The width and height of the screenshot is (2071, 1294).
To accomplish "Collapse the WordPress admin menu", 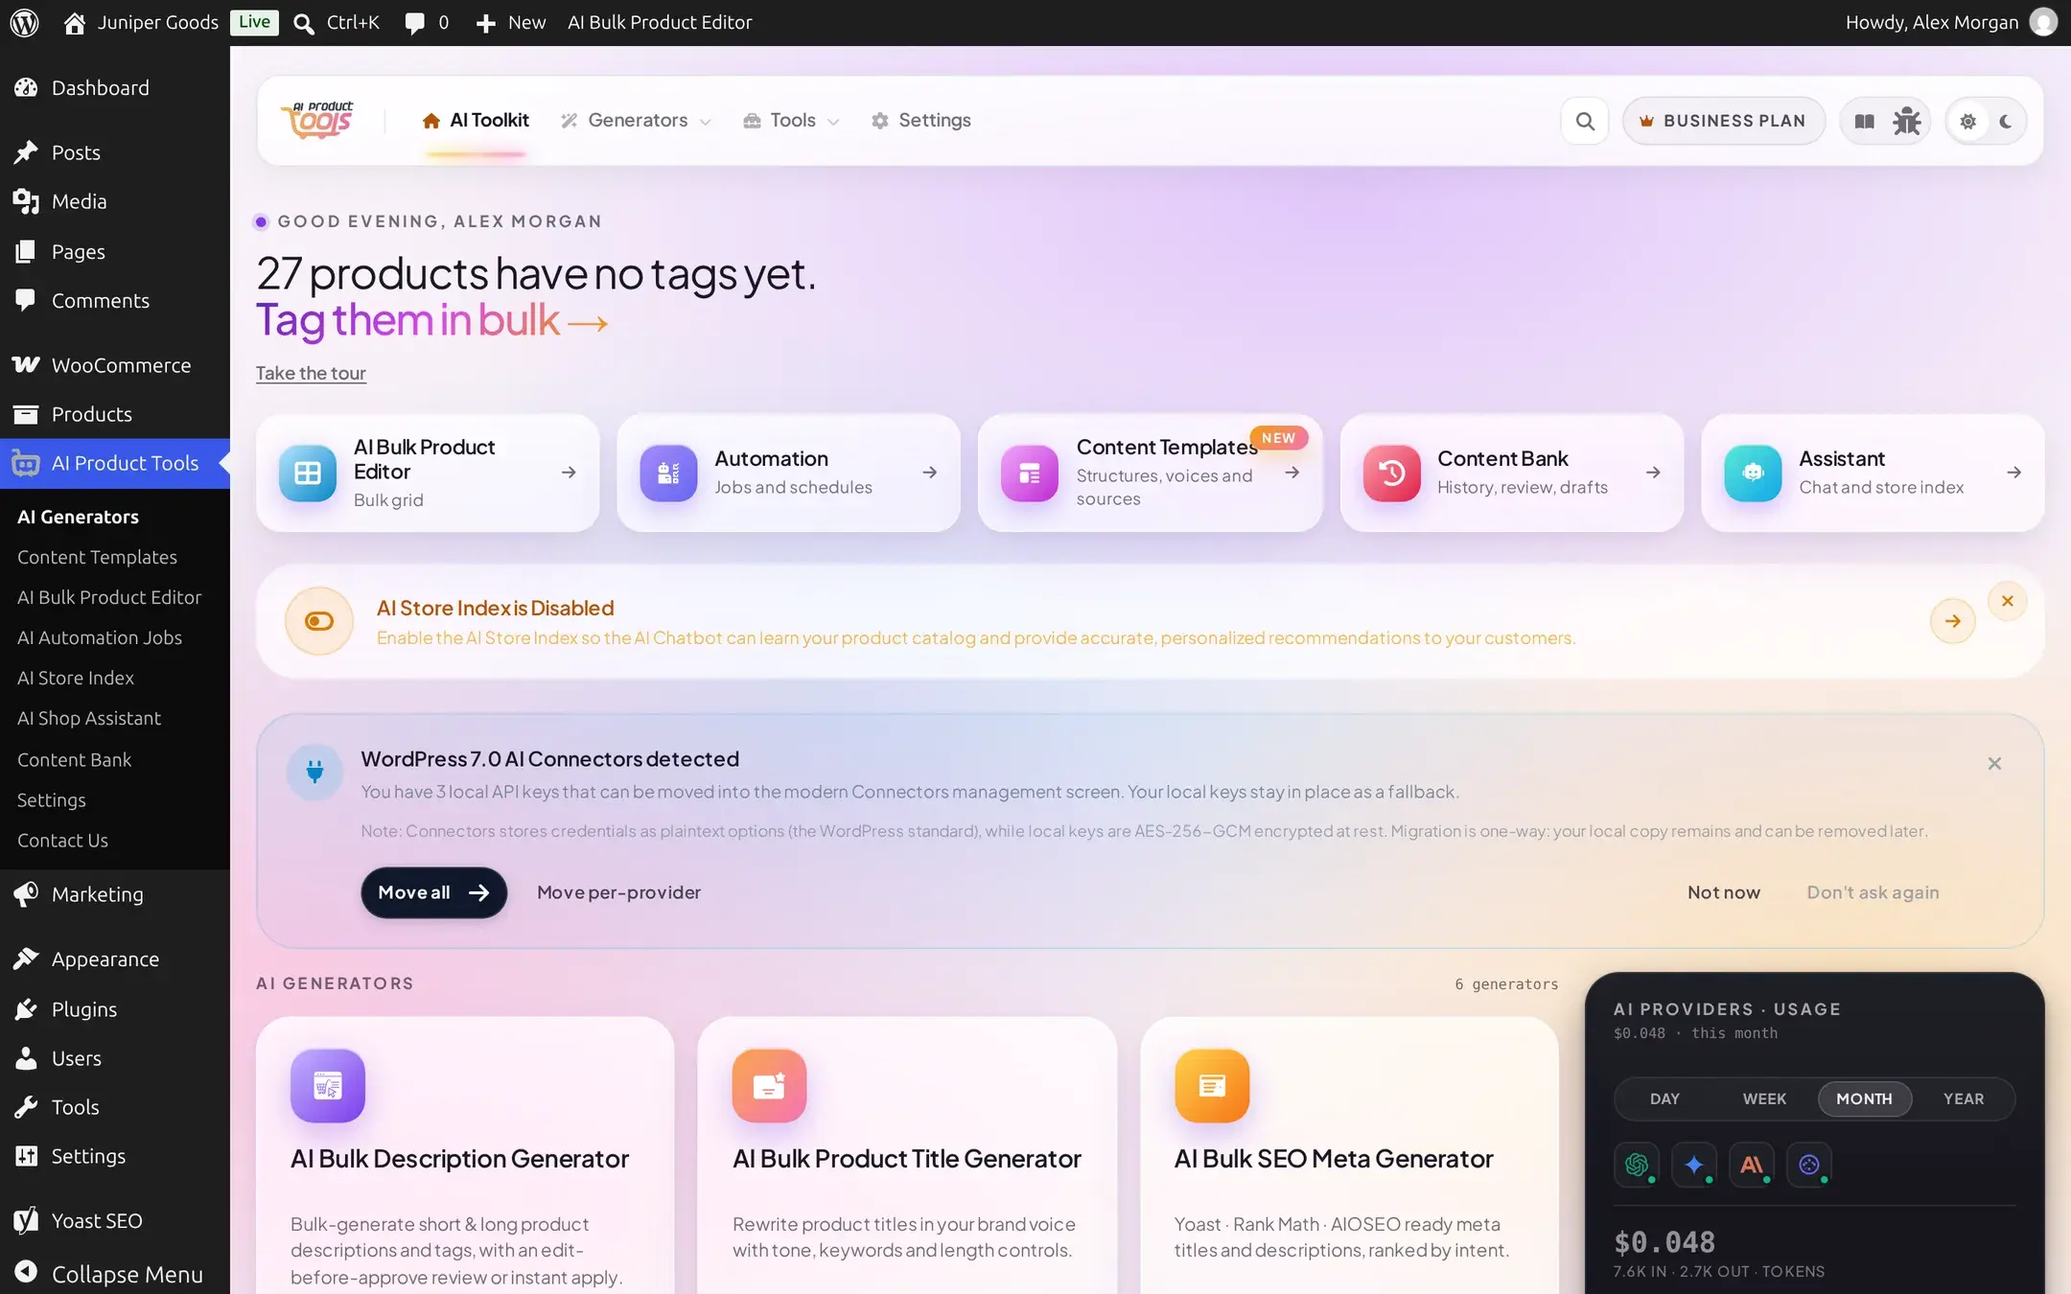I will coord(115,1274).
